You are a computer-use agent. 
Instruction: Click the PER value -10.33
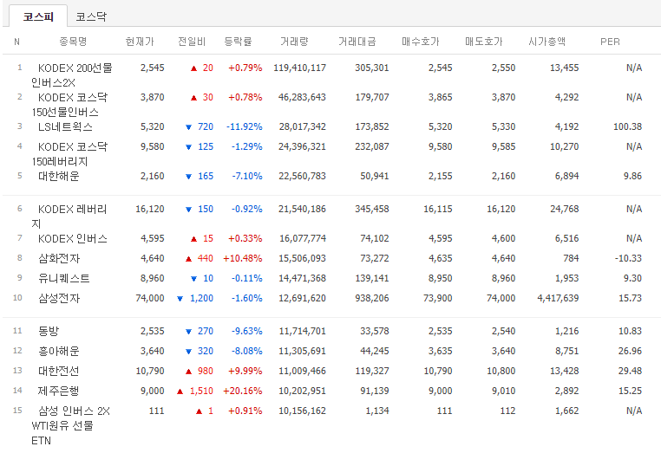coord(628,258)
